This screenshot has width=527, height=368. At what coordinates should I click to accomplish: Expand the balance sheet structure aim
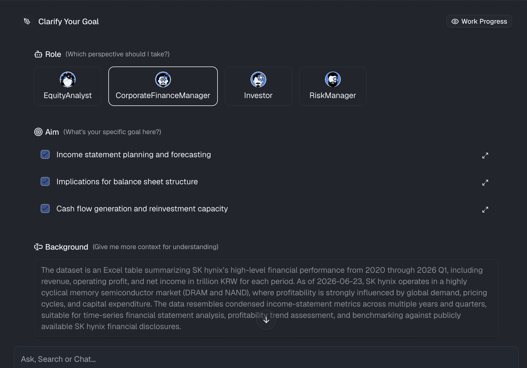485,183
